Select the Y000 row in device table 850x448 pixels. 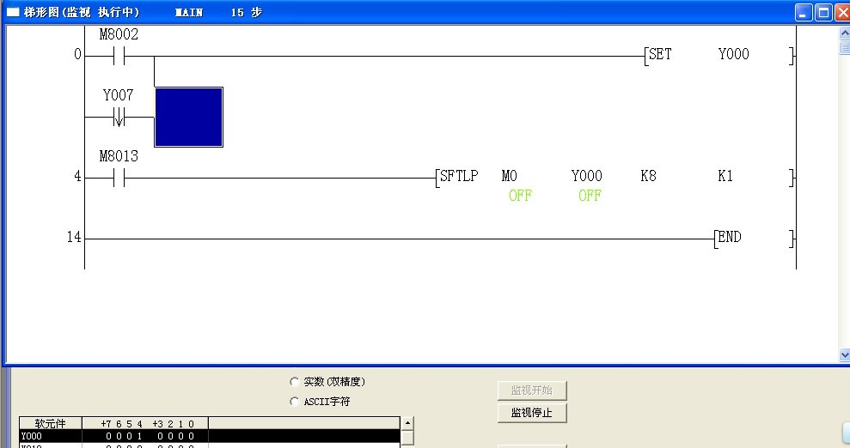51,436
